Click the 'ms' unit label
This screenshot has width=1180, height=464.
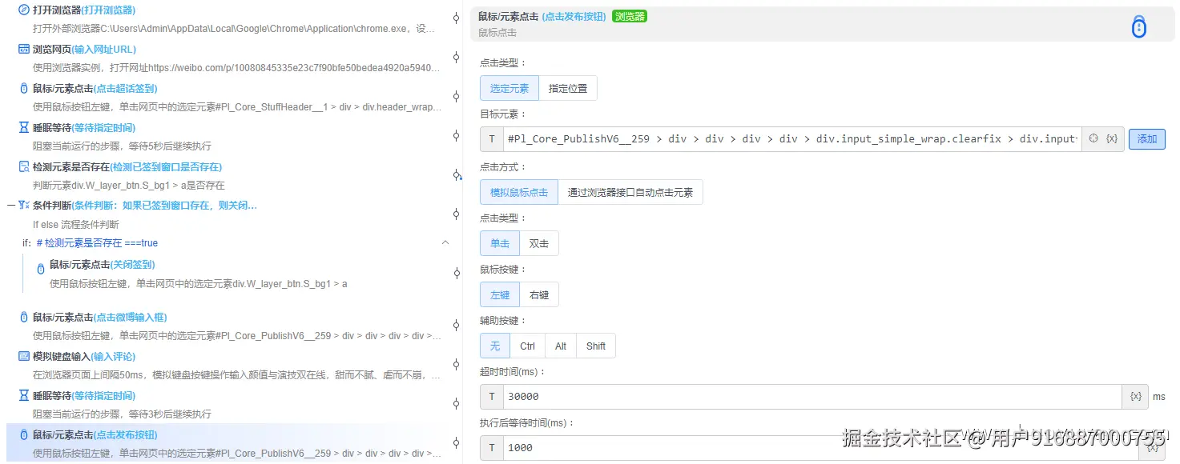pyautogui.click(x=1158, y=397)
